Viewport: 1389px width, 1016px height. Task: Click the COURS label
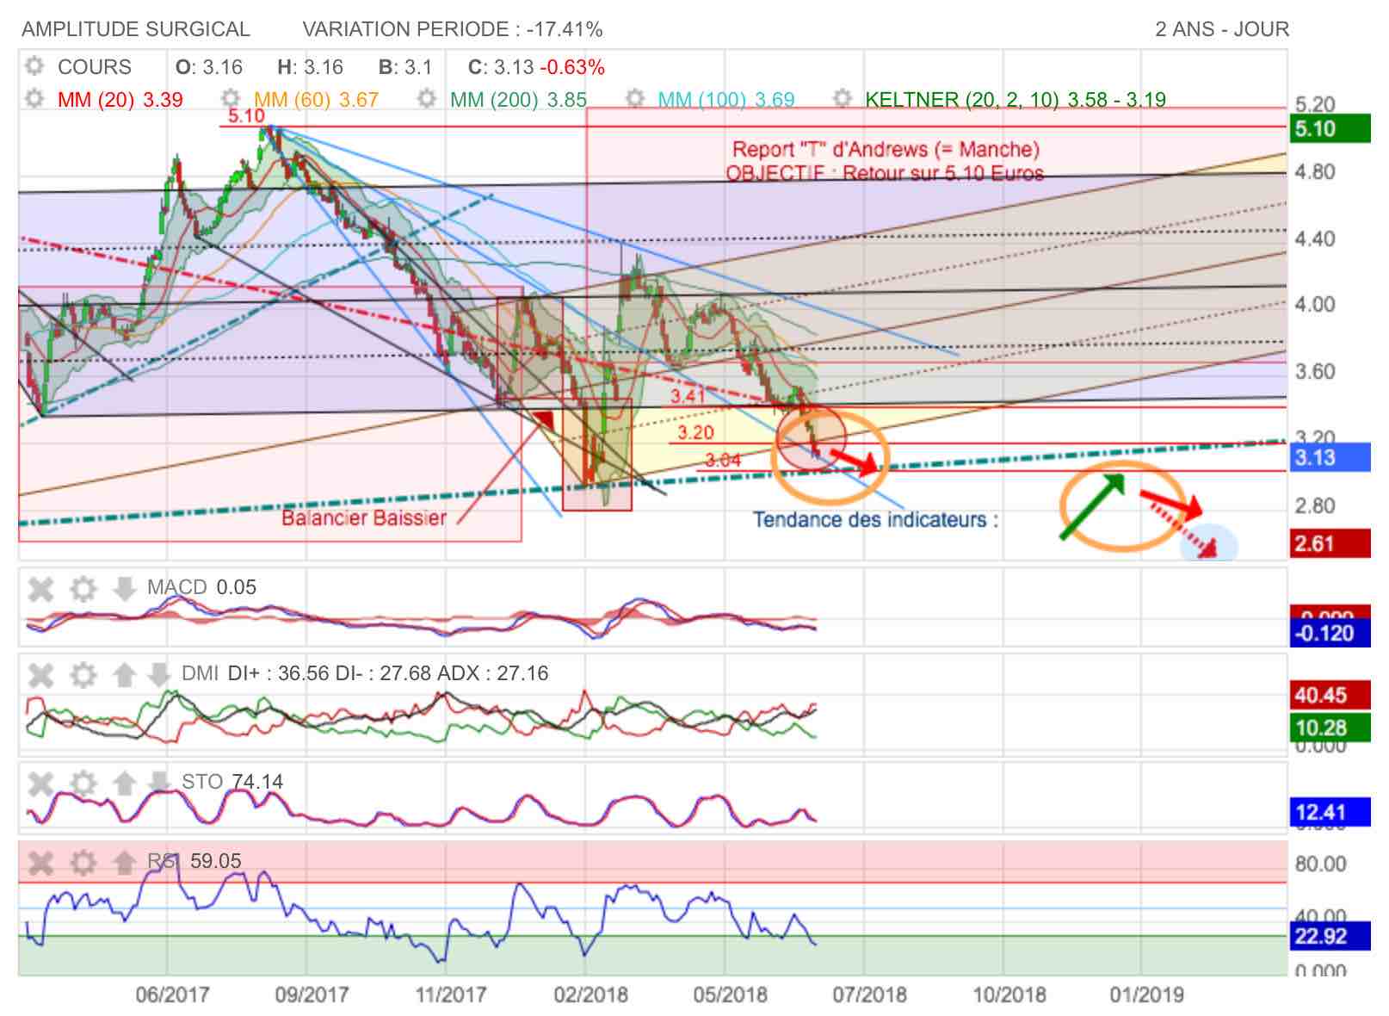pyautogui.click(x=94, y=67)
